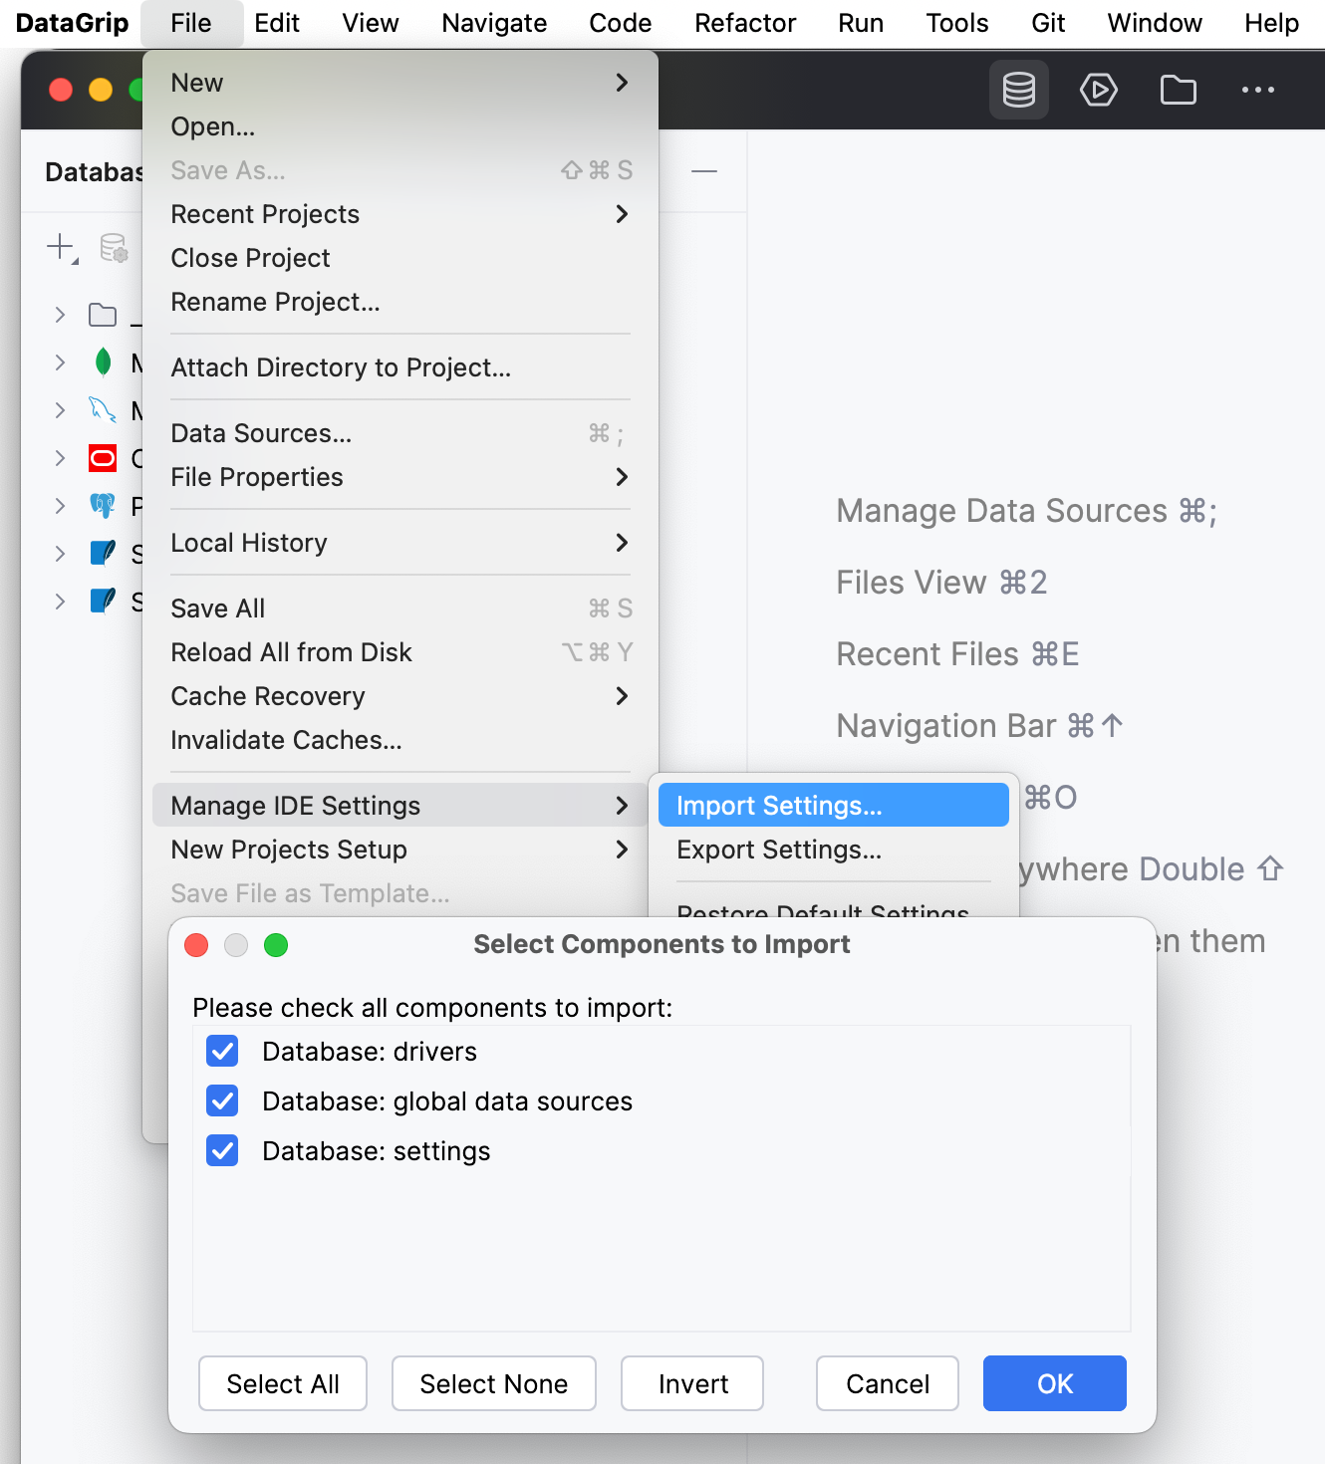Open the Local History submenu arrow
Image resolution: width=1325 pixels, height=1464 pixels.
(622, 543)
